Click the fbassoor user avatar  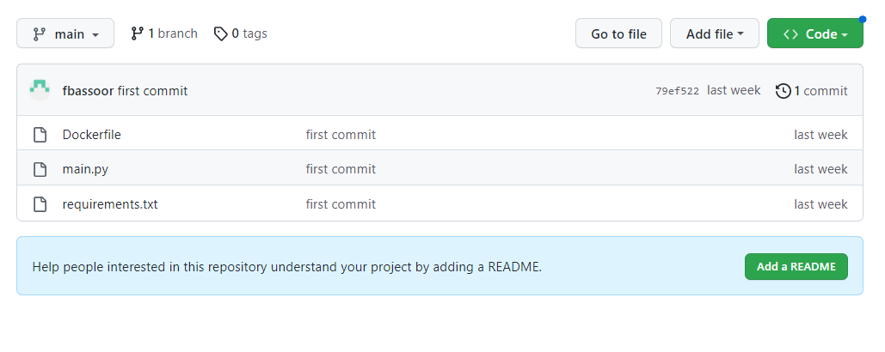40,90
